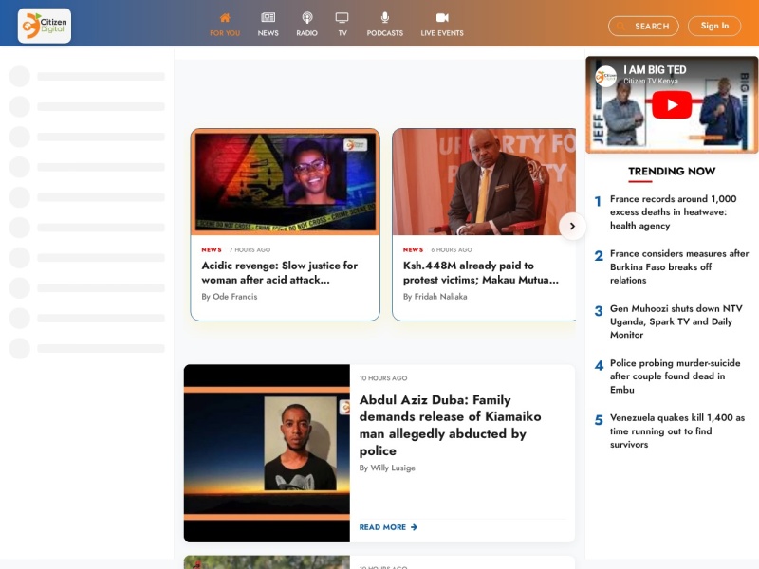This screenshot has width=759, height=569.
Task: Select the For You home icon
Action: (x=225, y=18)
